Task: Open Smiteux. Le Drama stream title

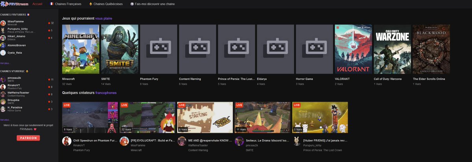Action: pyautogui.click(x=267, y=140)
